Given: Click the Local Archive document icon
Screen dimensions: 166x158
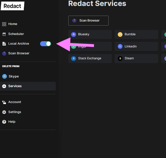Looking at the screenshot, I should click(x=4, y=44).
